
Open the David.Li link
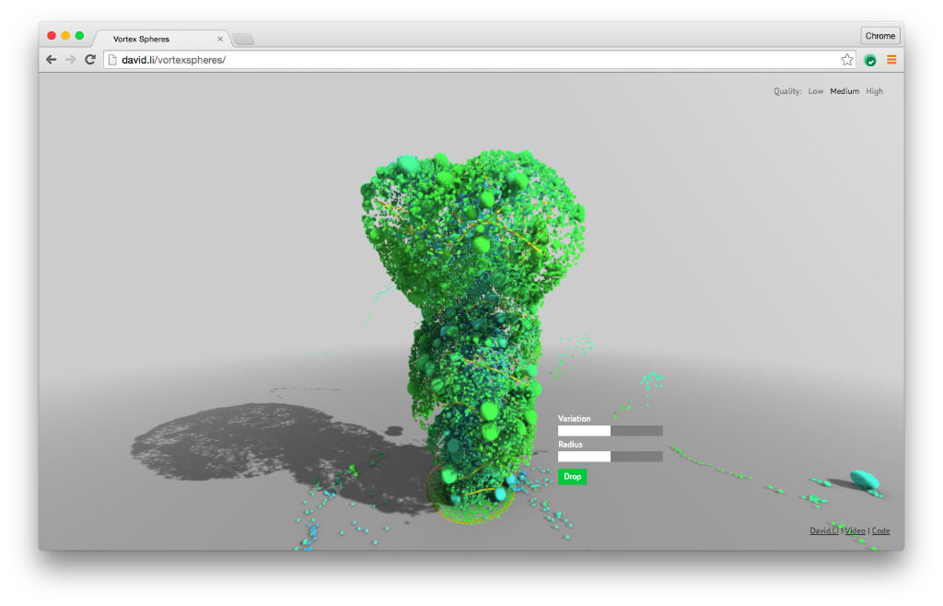(823, 530)
